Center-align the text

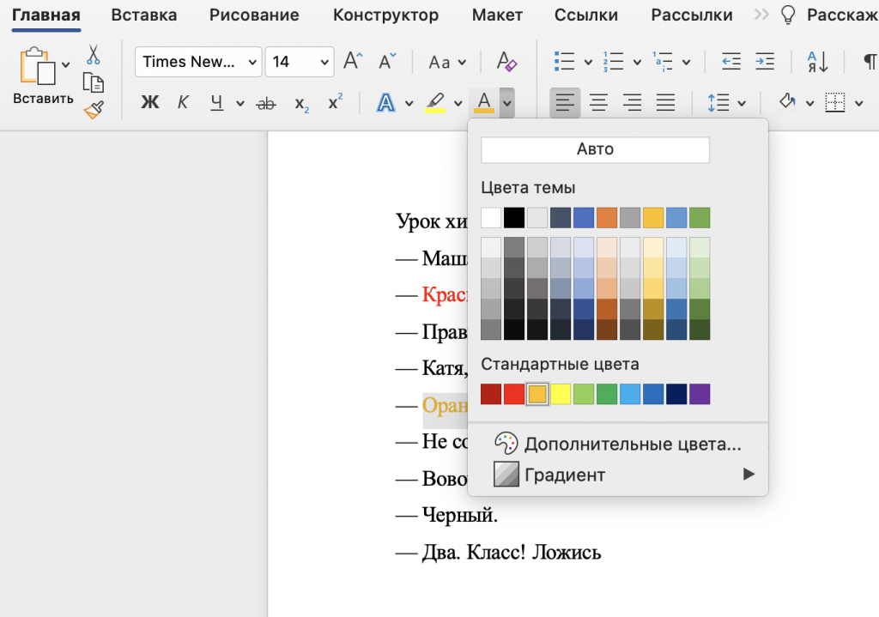[x=598, y=103]
